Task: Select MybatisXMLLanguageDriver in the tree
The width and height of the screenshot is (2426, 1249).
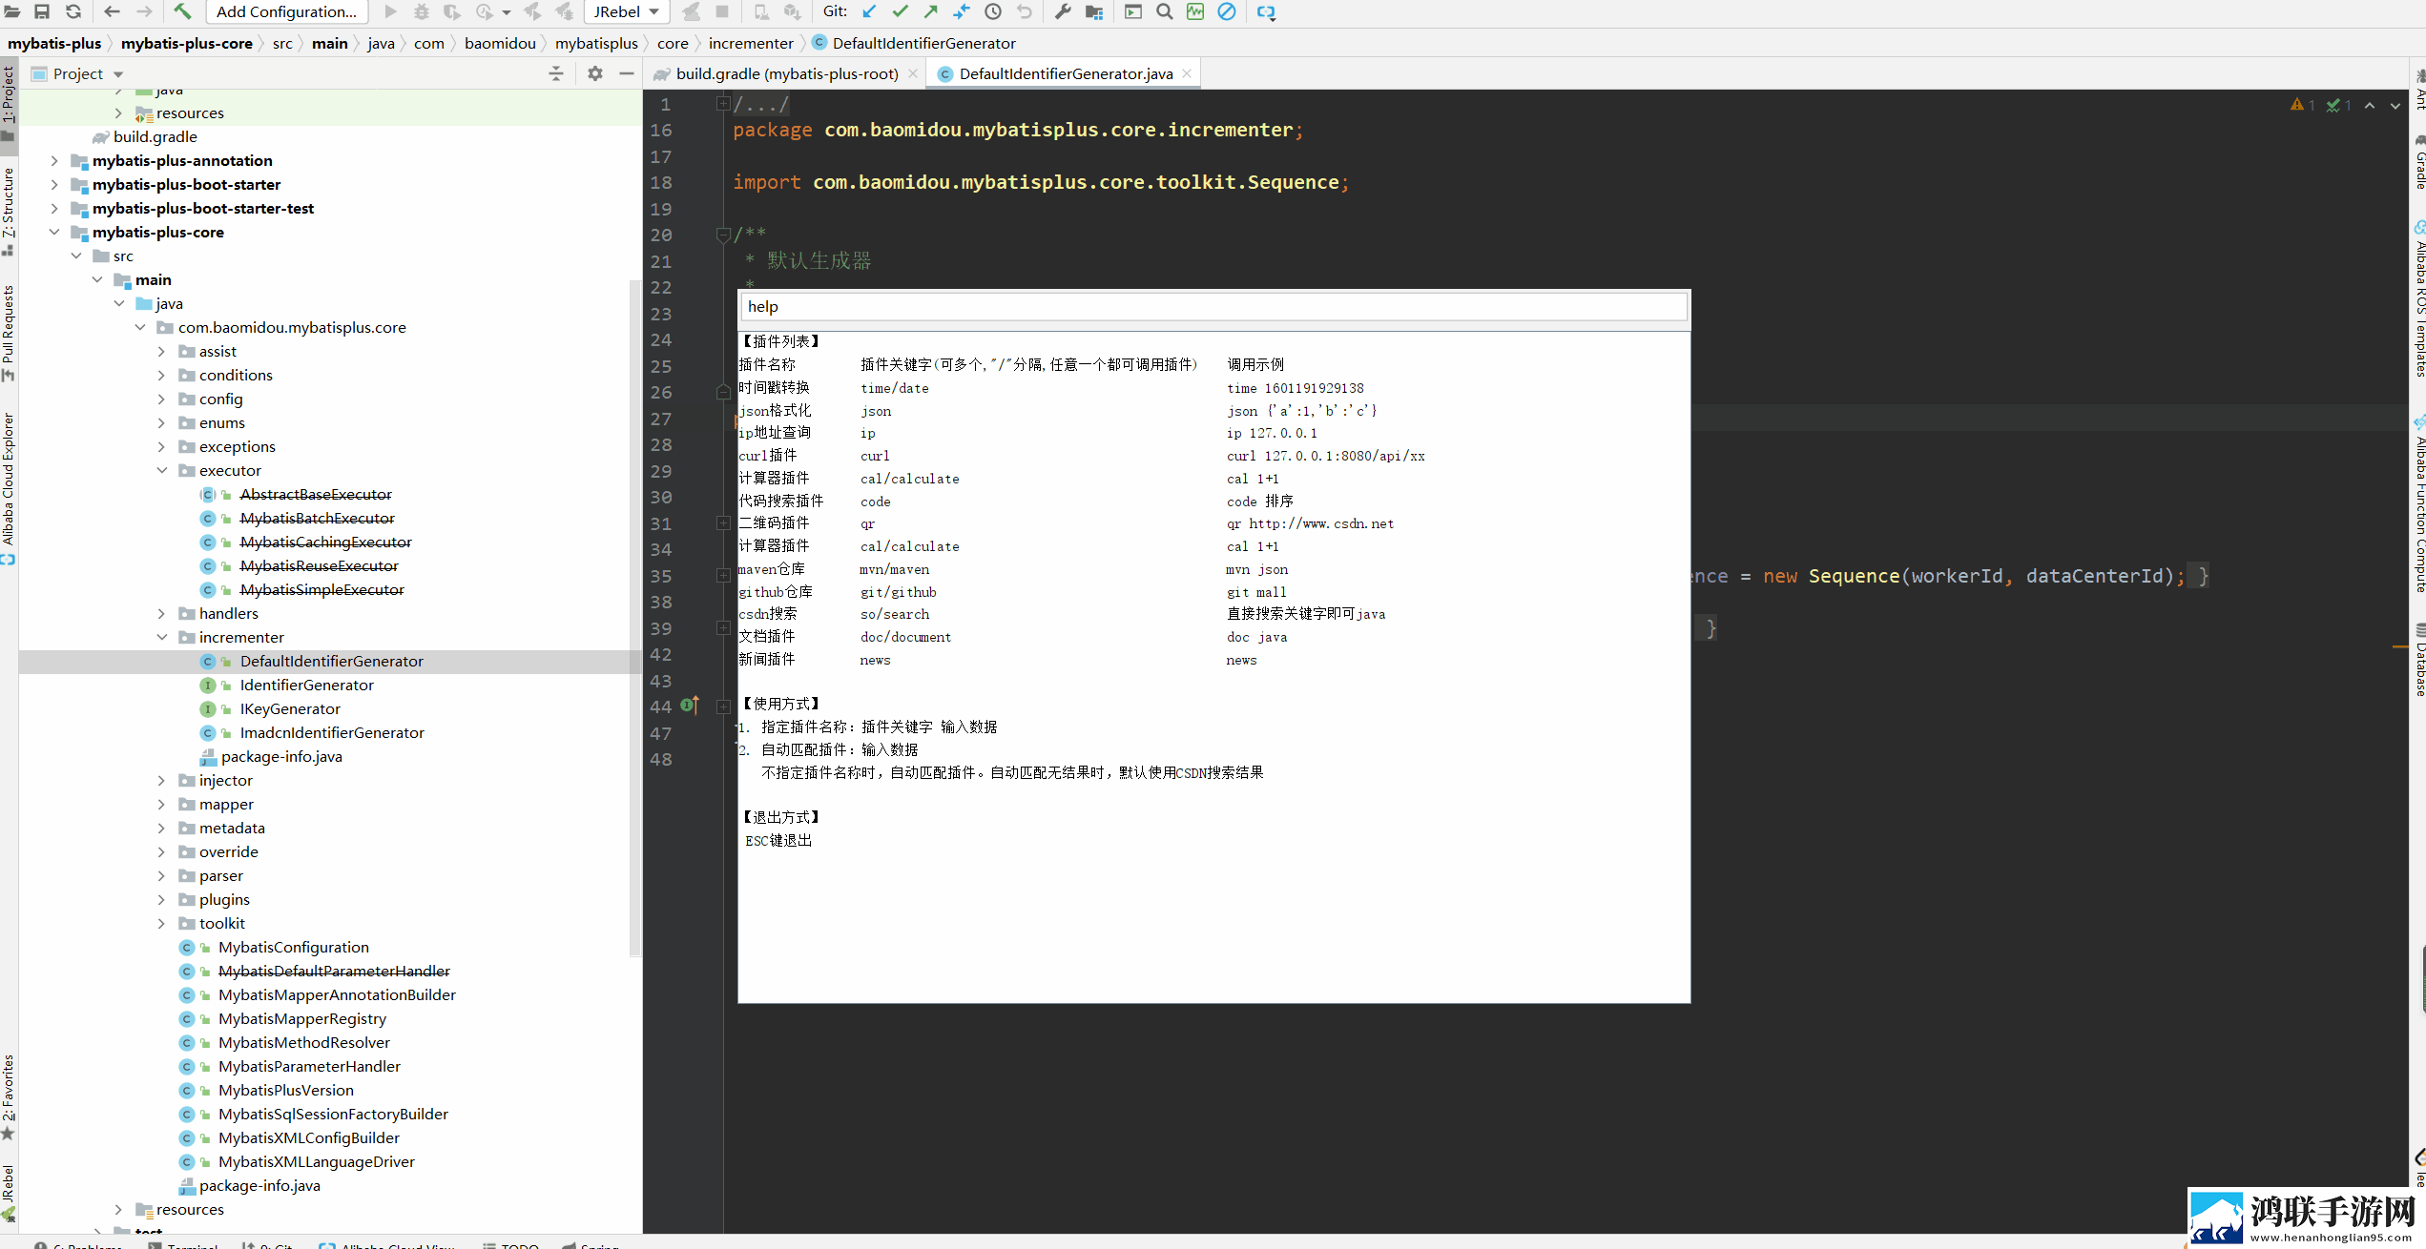Action: coord(316,1161)
